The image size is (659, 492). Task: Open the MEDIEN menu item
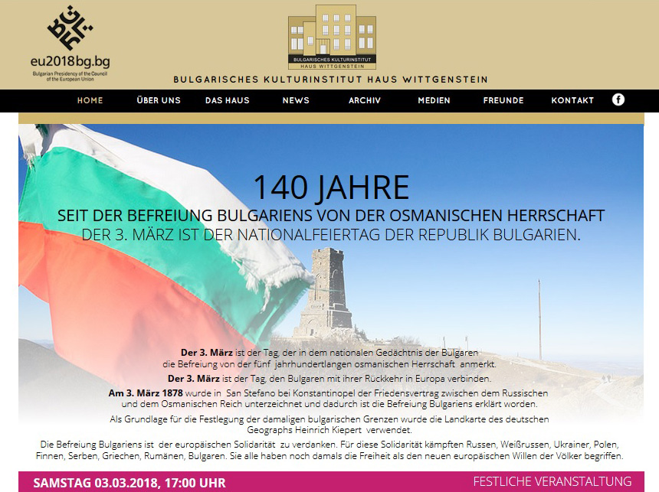434,100
